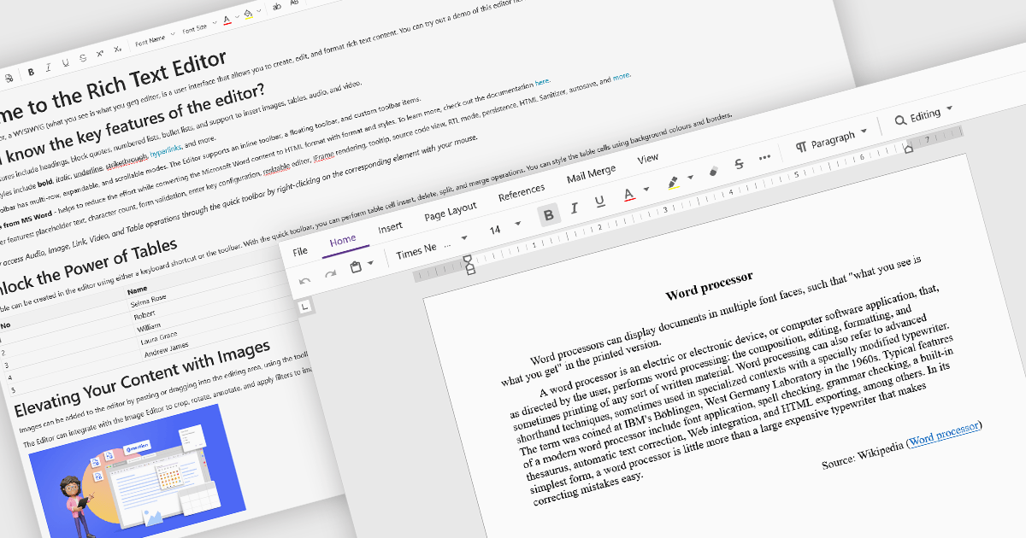This screenshot has width=1026, height=538.
Task: Click the strikethrough icon beside the eraser
Action: point(740,164)
